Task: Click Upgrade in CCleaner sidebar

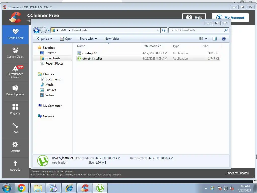Action: [x=15, y=166]
